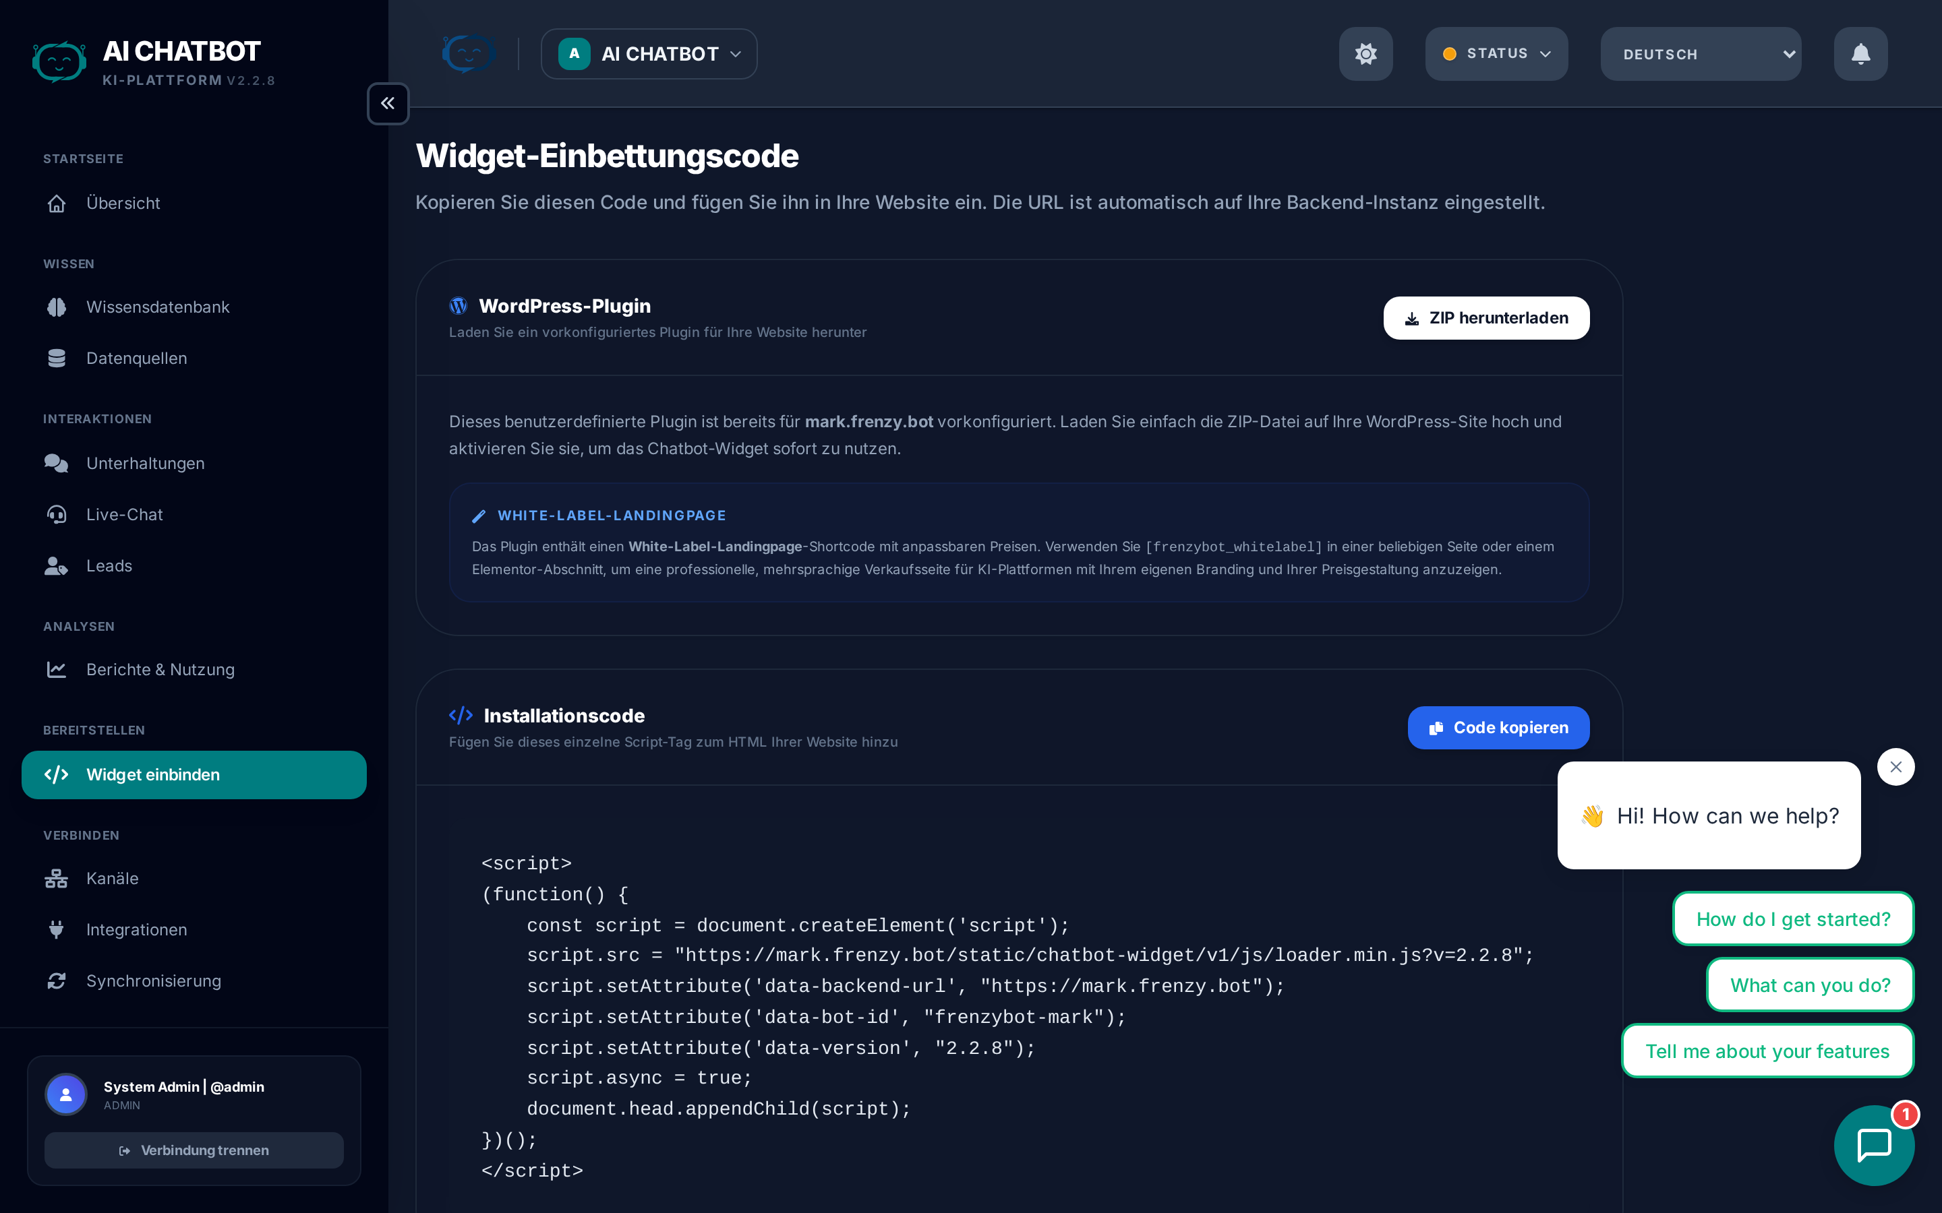Screen dimensions: 1942x1213
Task: Download the plugin via ZIP herunterladen
Action: [1485, 317]
